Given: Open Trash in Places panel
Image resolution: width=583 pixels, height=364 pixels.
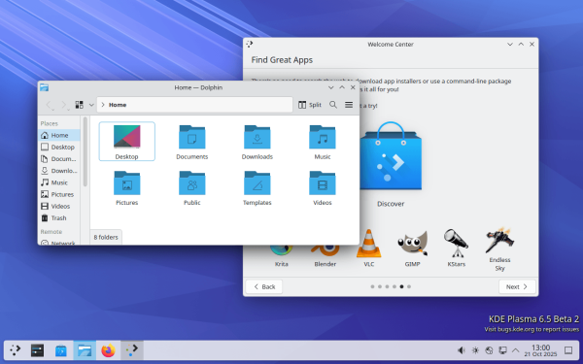Looking at the screenshot, I should pos(59,218).
